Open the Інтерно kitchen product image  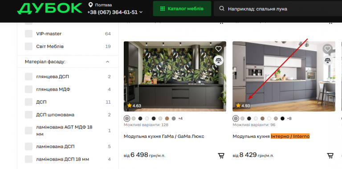(284, 76)
